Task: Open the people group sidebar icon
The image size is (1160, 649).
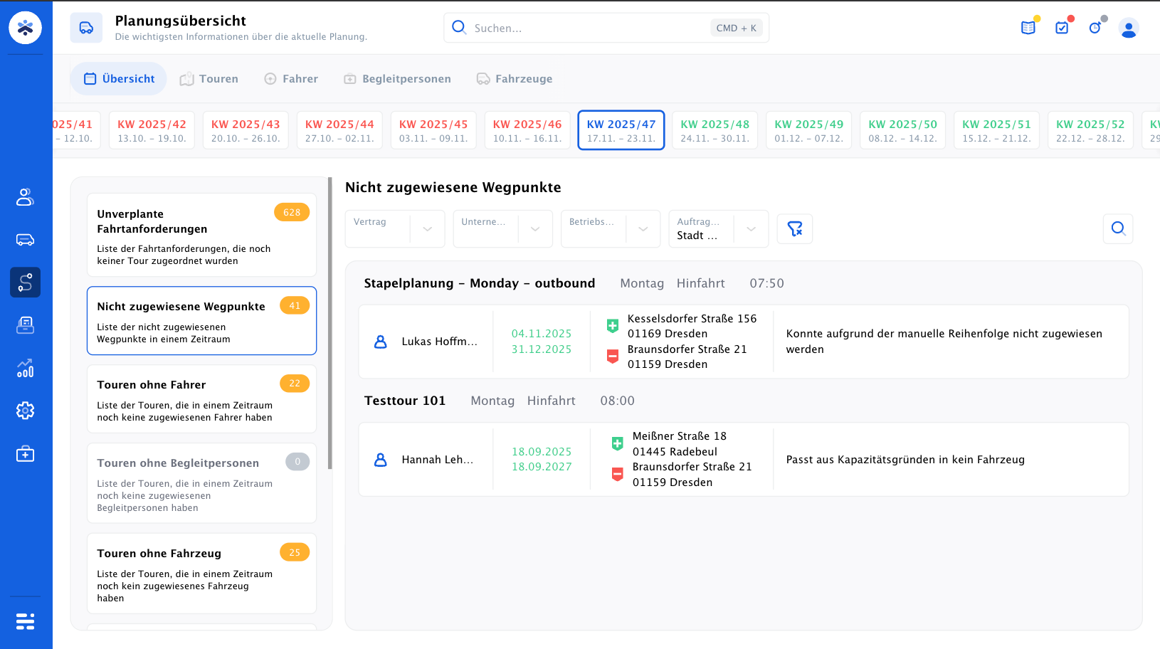Action: (26, 197)
